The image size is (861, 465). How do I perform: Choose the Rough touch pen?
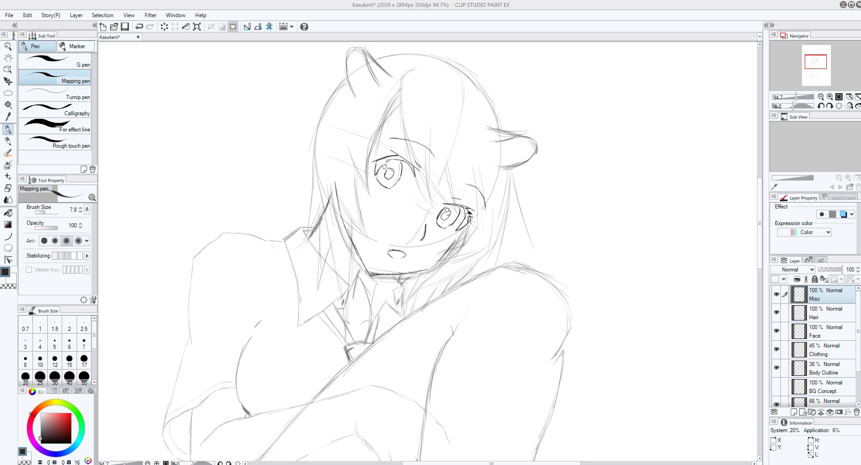click(x=55, y=142)
